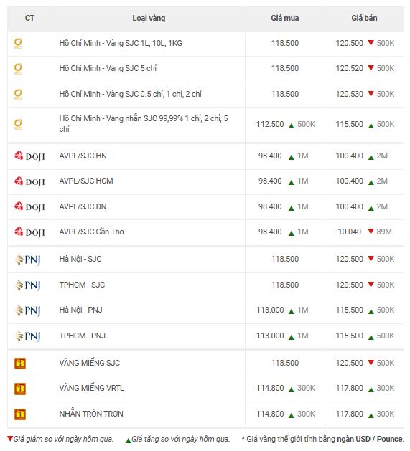Click the CT column header
Viewport: 410px width, 451px height.
[x=29, y=18]
